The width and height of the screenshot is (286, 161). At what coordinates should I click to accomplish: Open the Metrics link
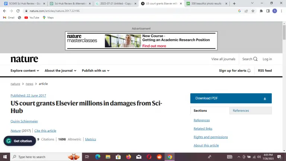(90, 139)
